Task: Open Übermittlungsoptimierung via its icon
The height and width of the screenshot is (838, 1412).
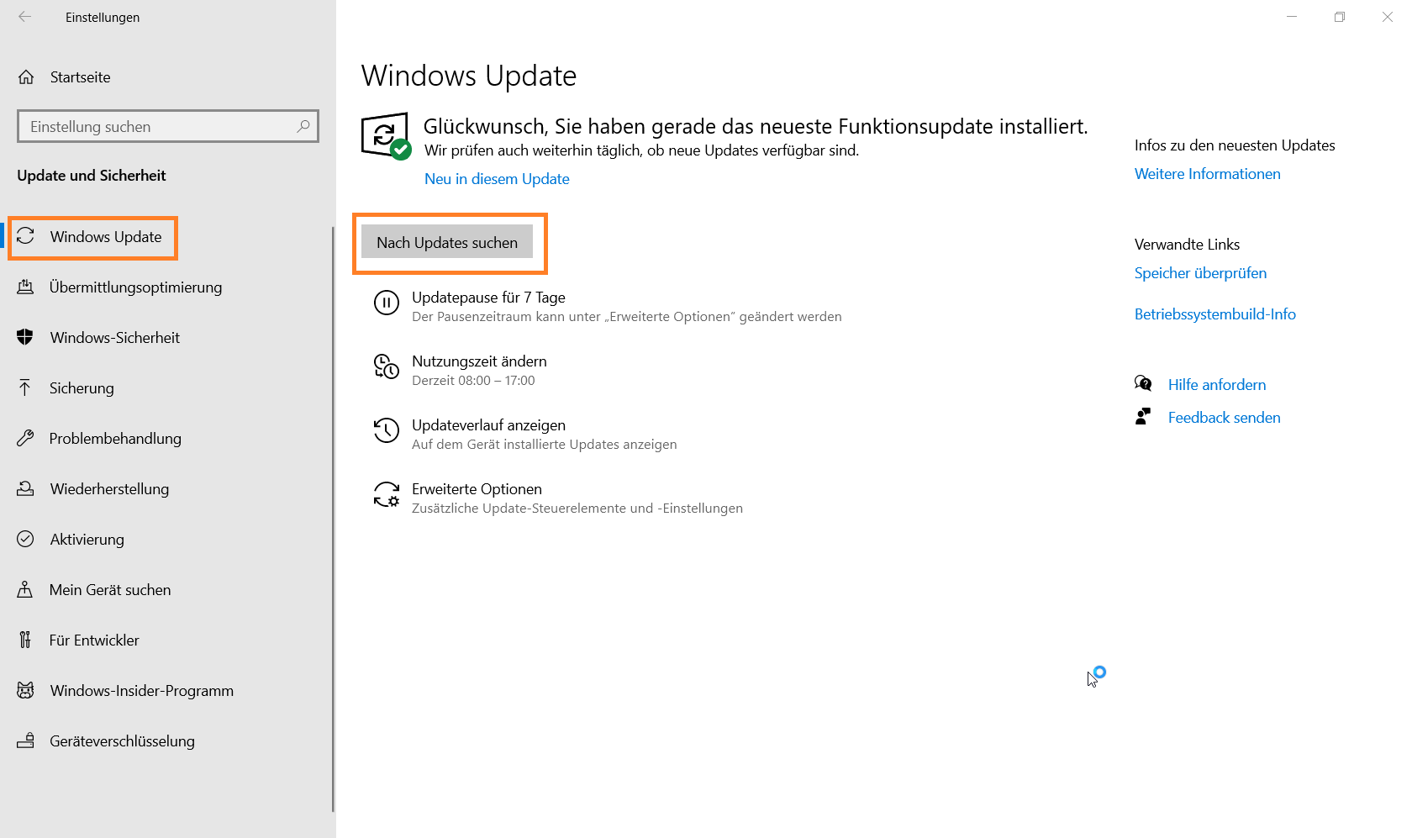Action: 26,287
